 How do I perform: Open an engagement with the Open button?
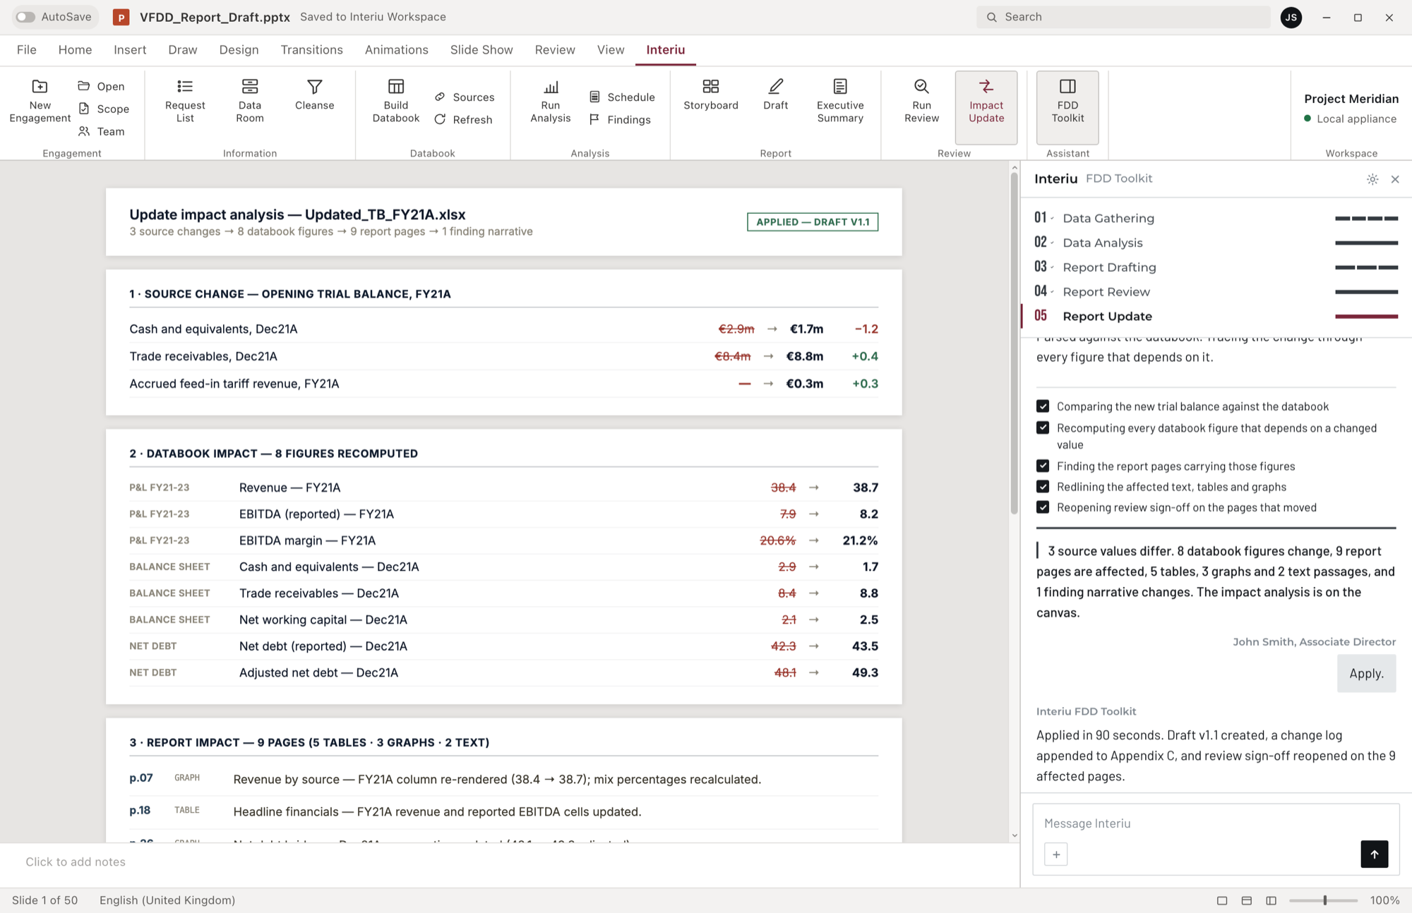coord(101,86)
